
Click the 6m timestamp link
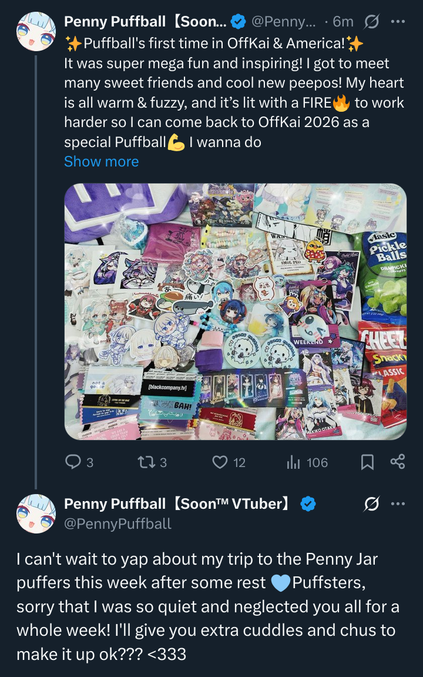343,22
